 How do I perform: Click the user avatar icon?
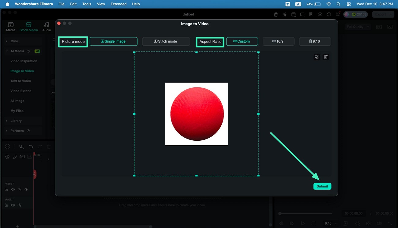tap(347, 14)
